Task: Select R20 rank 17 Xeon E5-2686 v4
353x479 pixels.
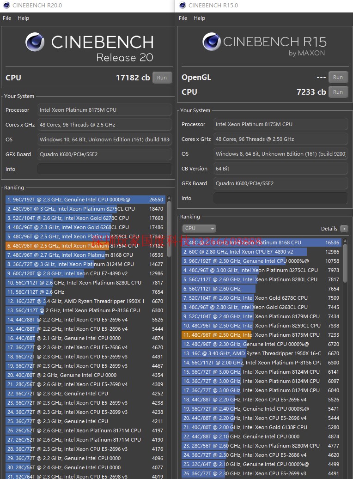Action: tap(85, 347)
